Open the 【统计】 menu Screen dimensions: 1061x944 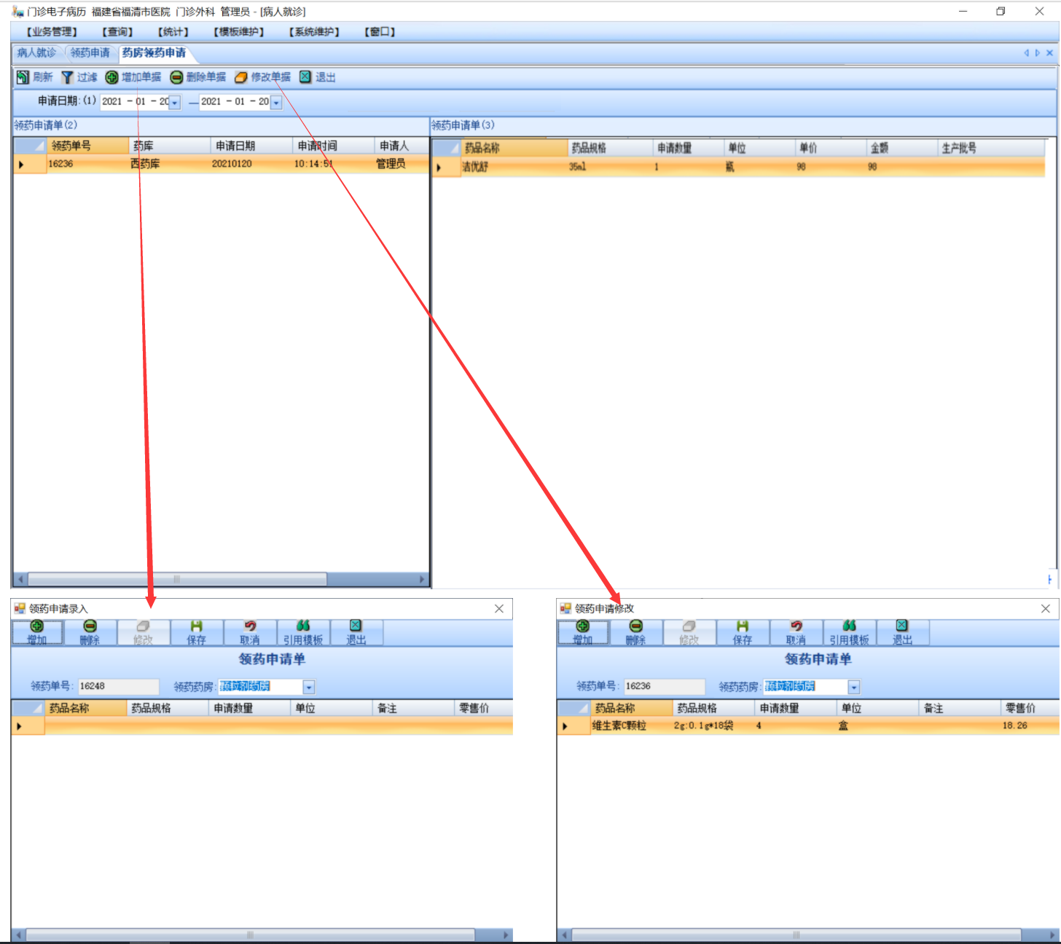pyautogui.click(x=173, y=32)
